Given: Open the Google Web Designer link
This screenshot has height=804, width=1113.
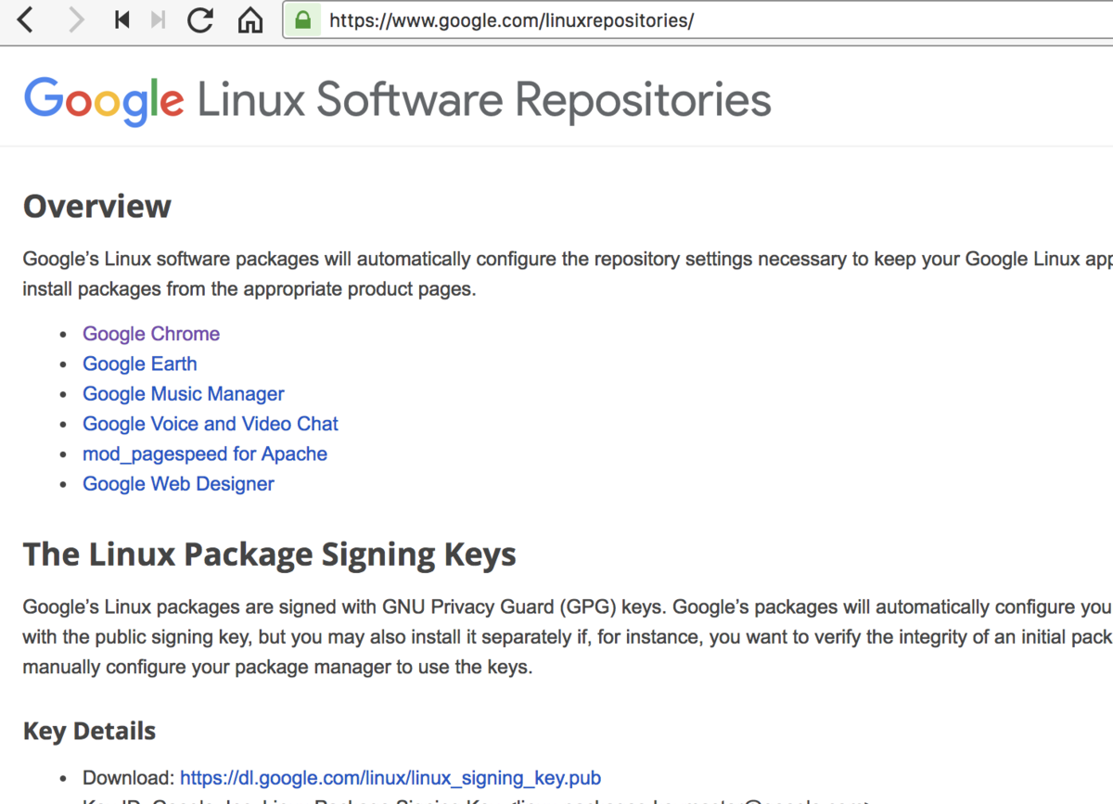Looking at the screenshot, I should [178, 484].
